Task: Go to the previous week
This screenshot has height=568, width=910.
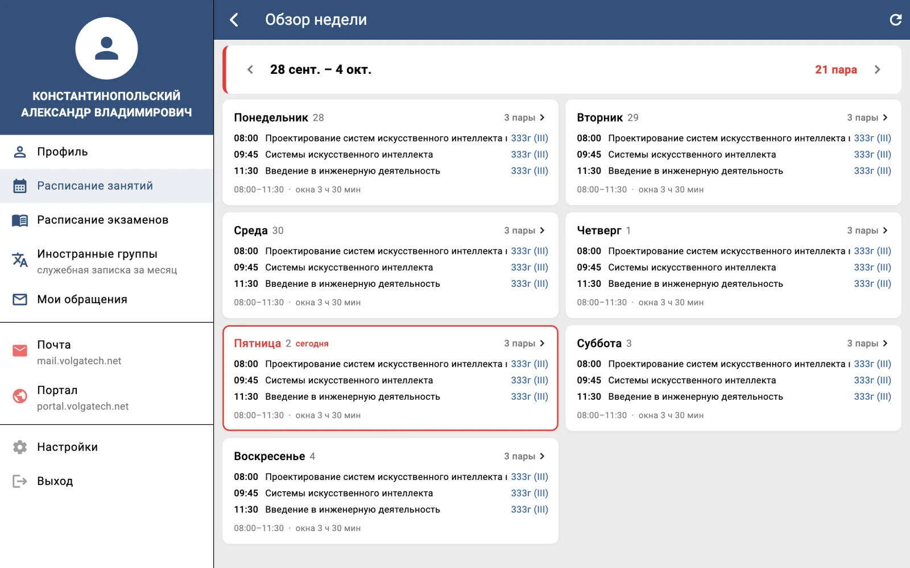Action: 250,69
